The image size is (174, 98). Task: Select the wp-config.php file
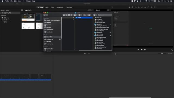[99, 31]
